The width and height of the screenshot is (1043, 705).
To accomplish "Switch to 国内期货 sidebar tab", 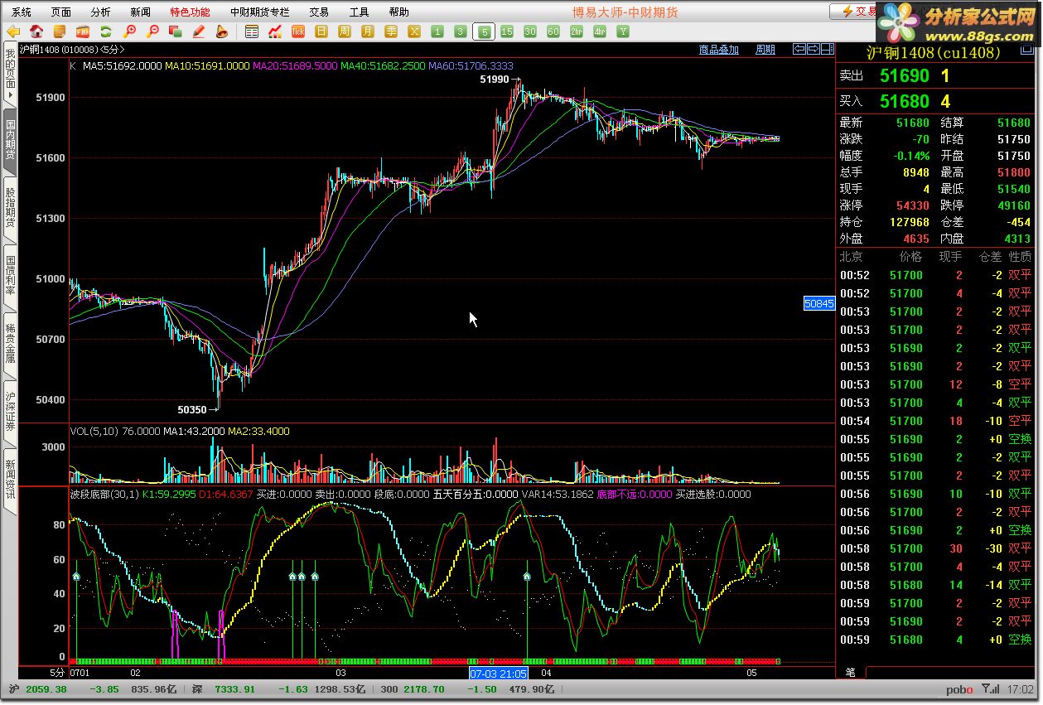I will [x=10, y=141].
